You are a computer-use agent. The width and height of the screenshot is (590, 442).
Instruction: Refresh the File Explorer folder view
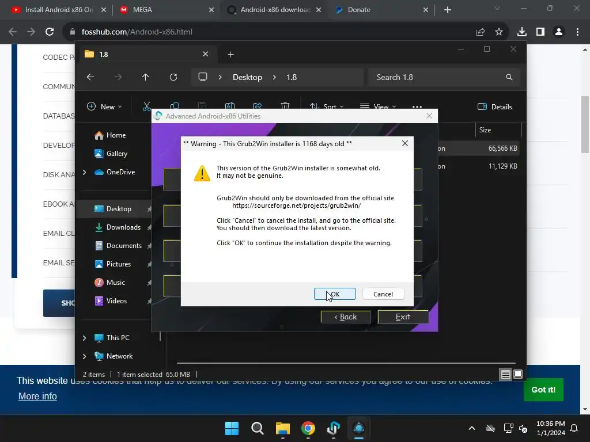tap(173, 77)
